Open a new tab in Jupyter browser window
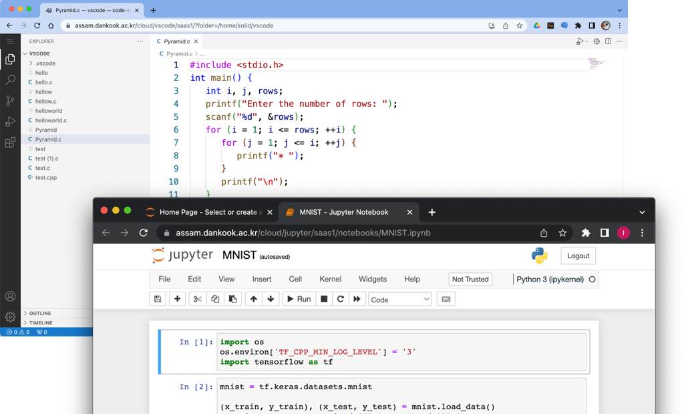 (x=432, y=212)
